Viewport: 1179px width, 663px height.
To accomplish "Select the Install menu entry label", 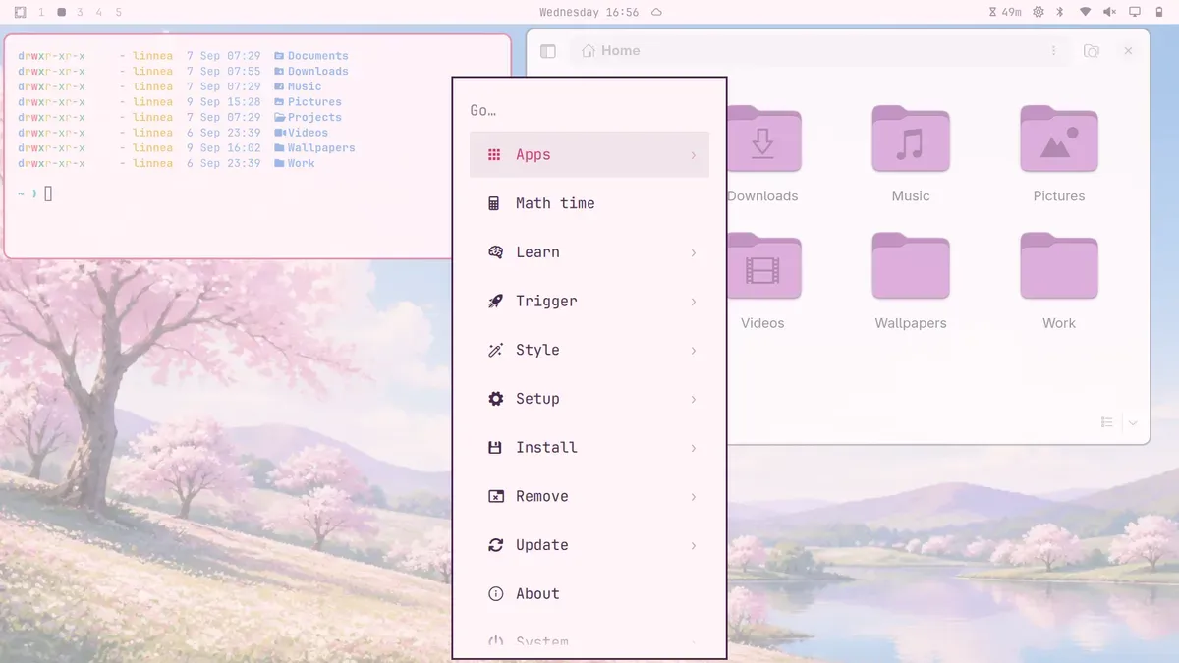I will pos(546,447).
